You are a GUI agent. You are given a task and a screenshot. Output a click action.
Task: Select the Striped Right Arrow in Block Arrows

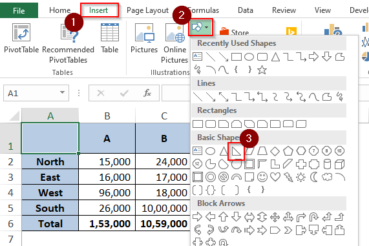pos(249,231)
